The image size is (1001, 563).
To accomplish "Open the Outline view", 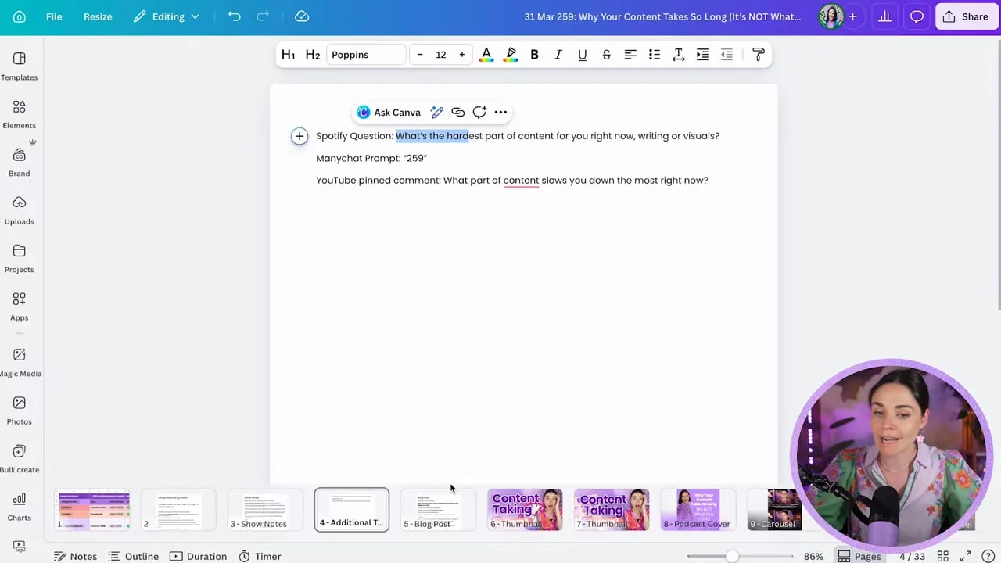I will [x=134, y=557].
